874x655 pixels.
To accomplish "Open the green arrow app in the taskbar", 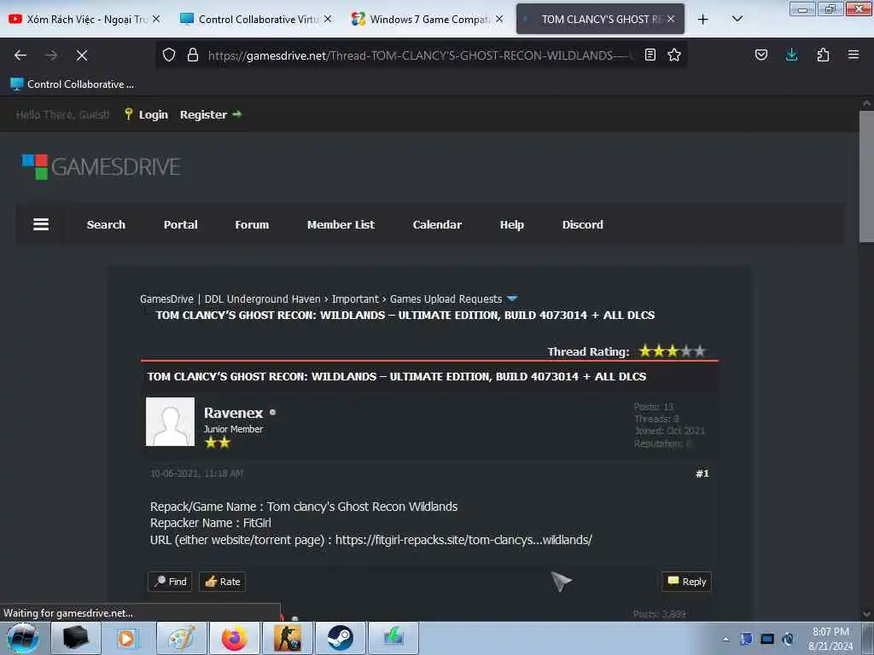I will coord(393,638).
